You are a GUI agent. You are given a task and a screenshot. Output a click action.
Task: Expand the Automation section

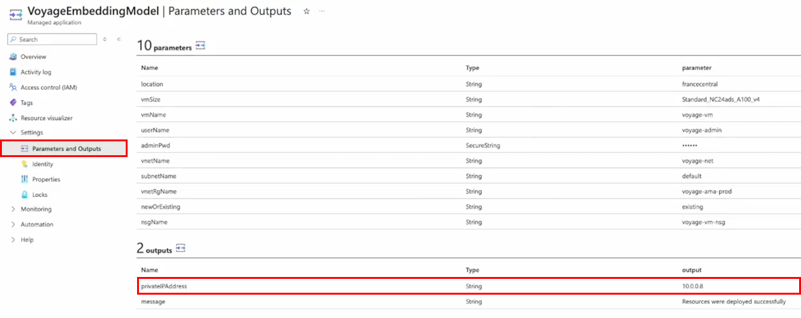(x=13, y=225)
